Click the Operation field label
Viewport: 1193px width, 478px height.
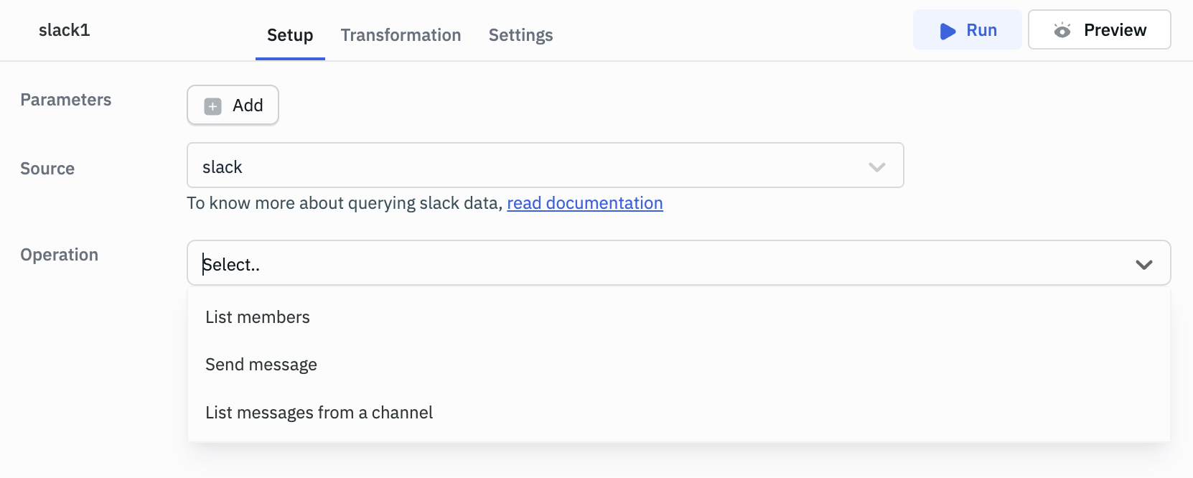coord(60,255)
